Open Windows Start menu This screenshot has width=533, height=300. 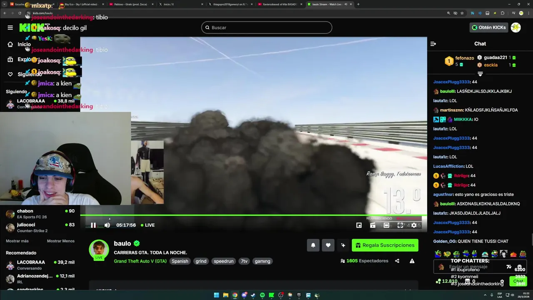[x=217, y=295]
